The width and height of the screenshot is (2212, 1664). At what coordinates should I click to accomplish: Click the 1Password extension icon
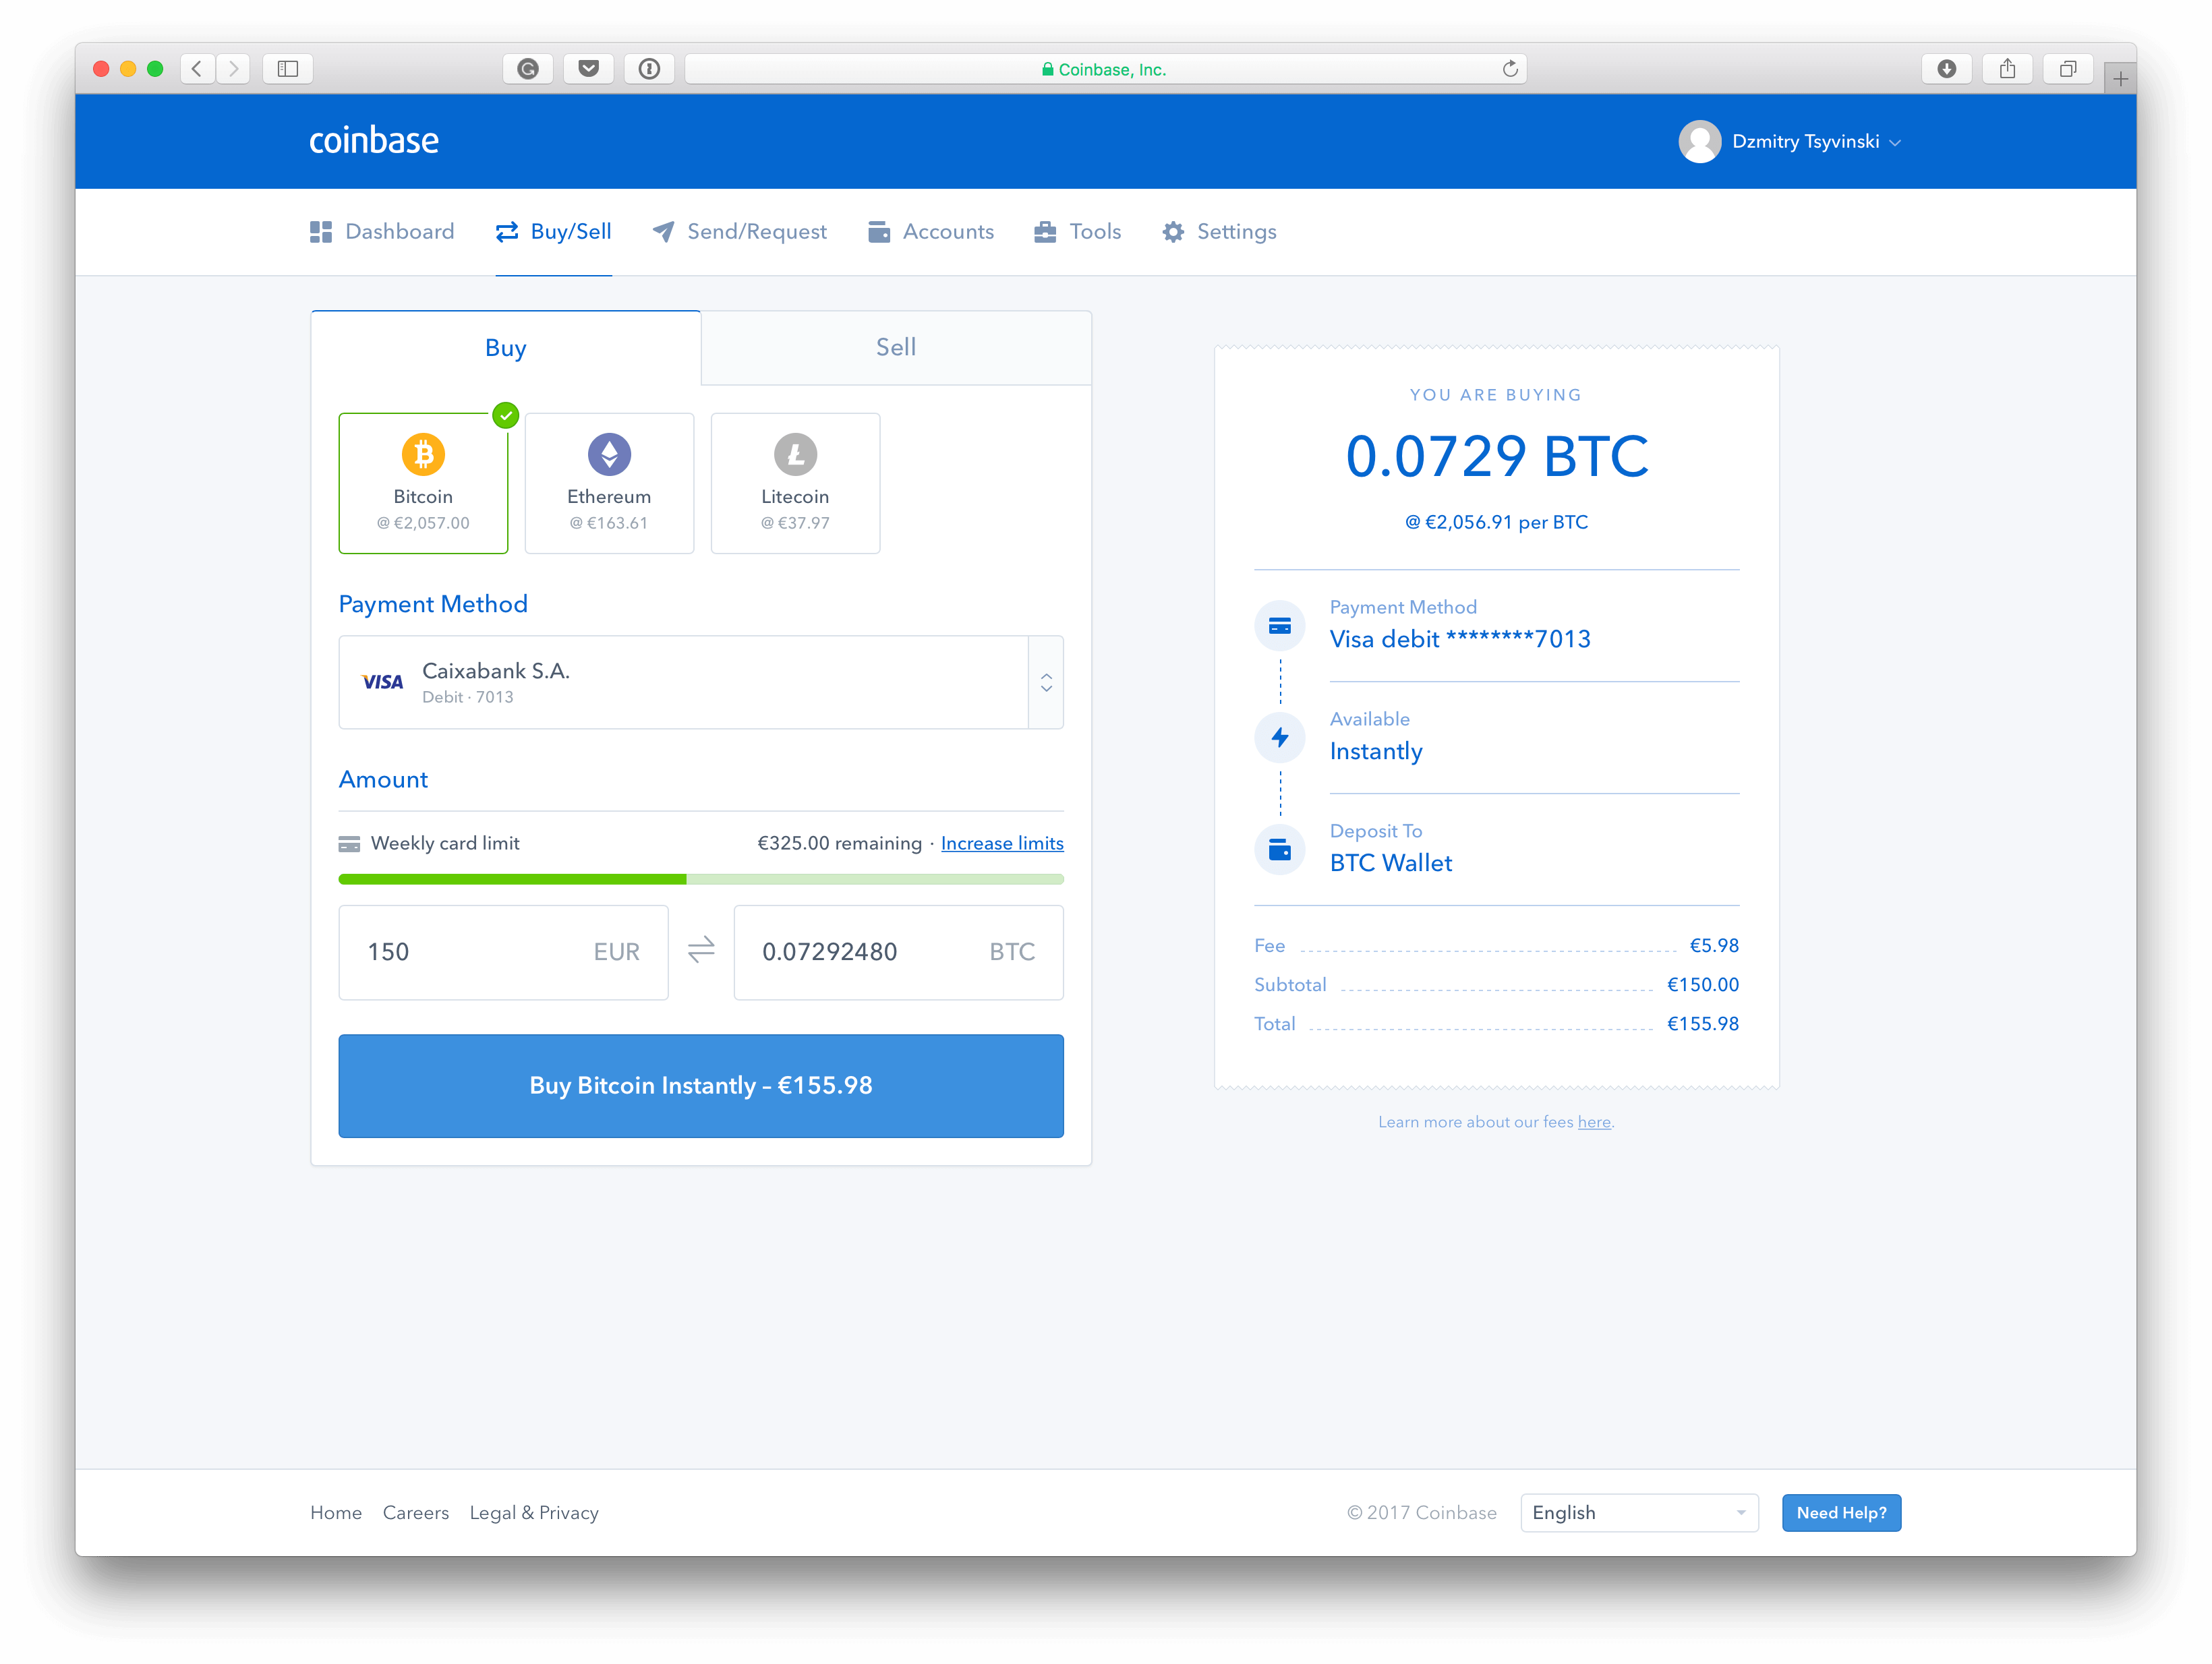(x=649, y=69)
